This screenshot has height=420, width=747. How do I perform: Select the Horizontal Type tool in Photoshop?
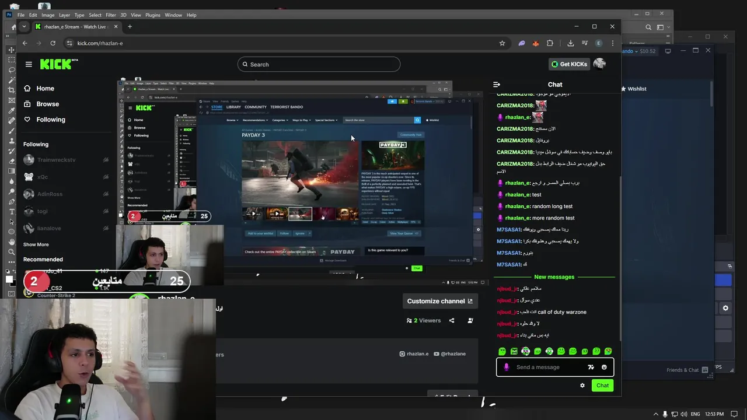point(12,211)
